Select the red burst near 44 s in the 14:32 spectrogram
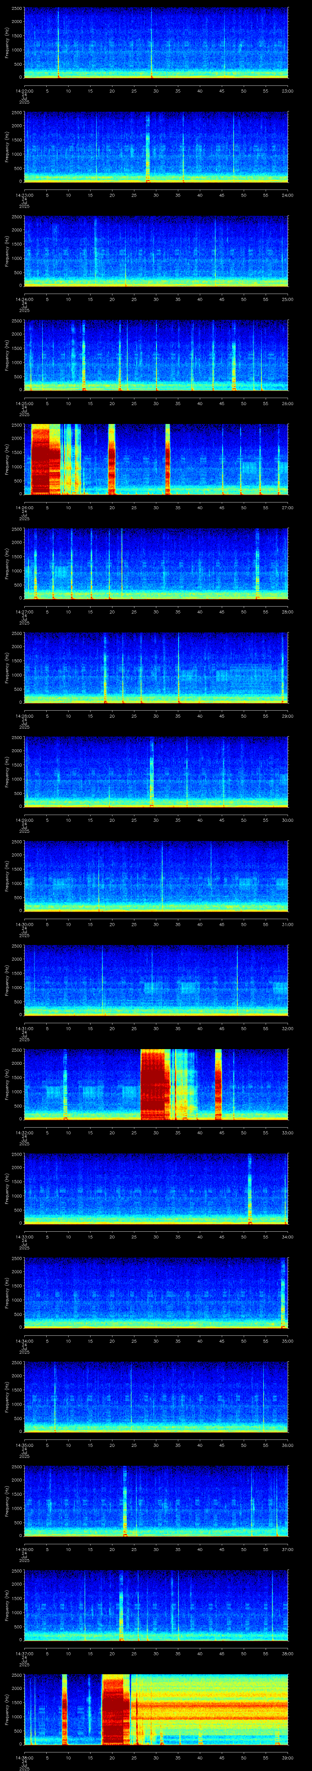 click(x=219, y=1084)
